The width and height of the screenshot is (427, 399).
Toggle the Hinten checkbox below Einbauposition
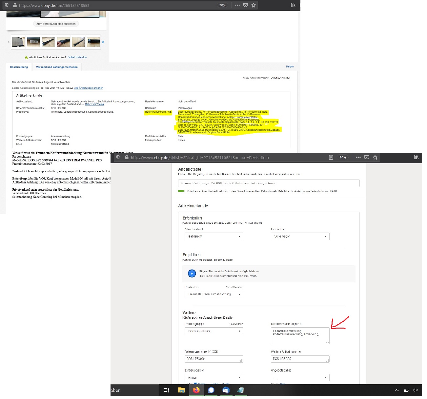(x=195, y=384)
